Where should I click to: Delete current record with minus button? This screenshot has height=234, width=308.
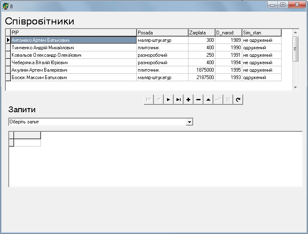coord(198,99)
